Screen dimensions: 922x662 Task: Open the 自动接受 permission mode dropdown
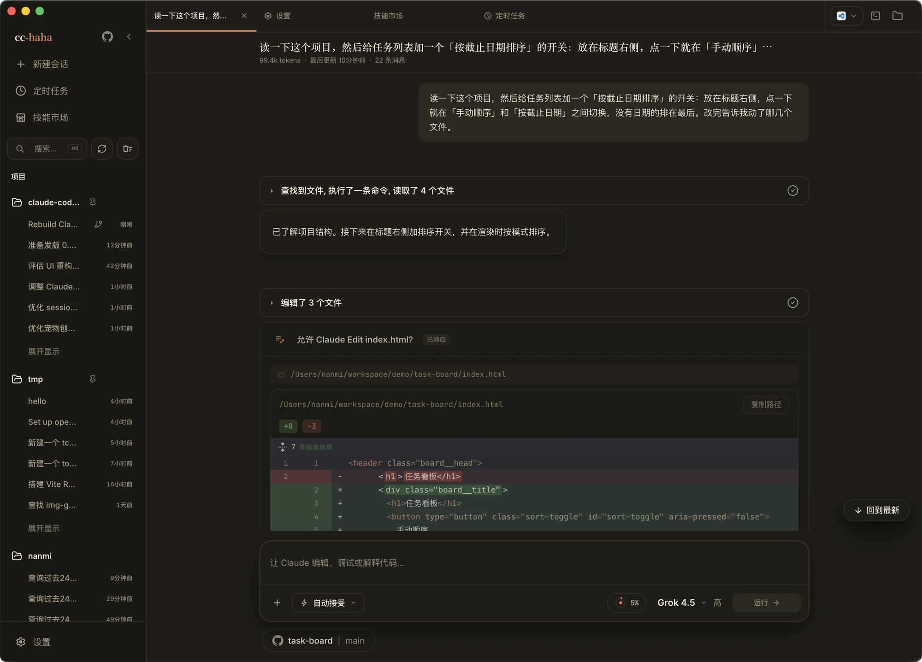click(328, 603)
